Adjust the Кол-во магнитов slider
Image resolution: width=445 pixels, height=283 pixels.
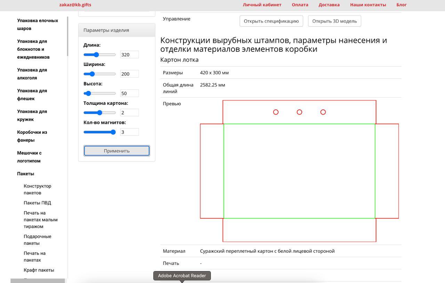113,132
